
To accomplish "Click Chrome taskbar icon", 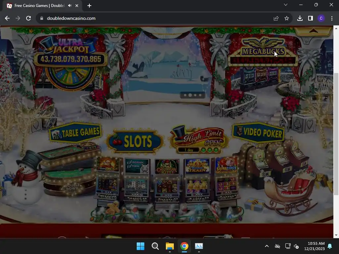I will pos(184,246).
